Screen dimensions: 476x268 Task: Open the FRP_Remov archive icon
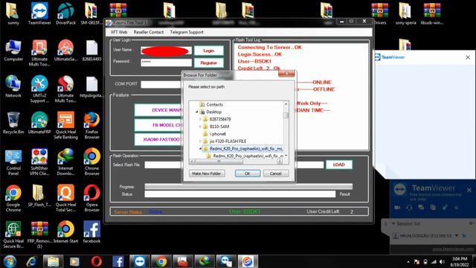click(39, 234)
